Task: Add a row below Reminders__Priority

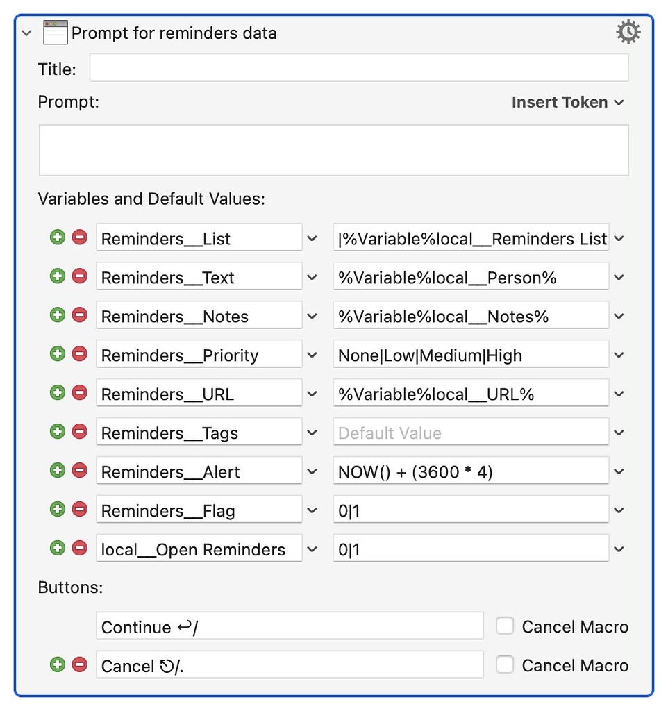Action: (58, 354)
